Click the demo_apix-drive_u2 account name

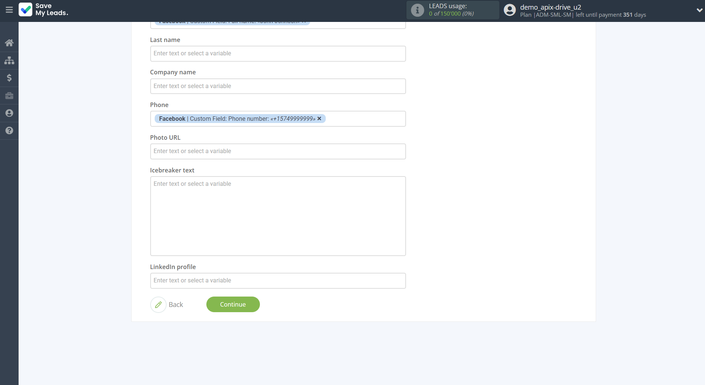pyautogui.click(x=550, y=7)
